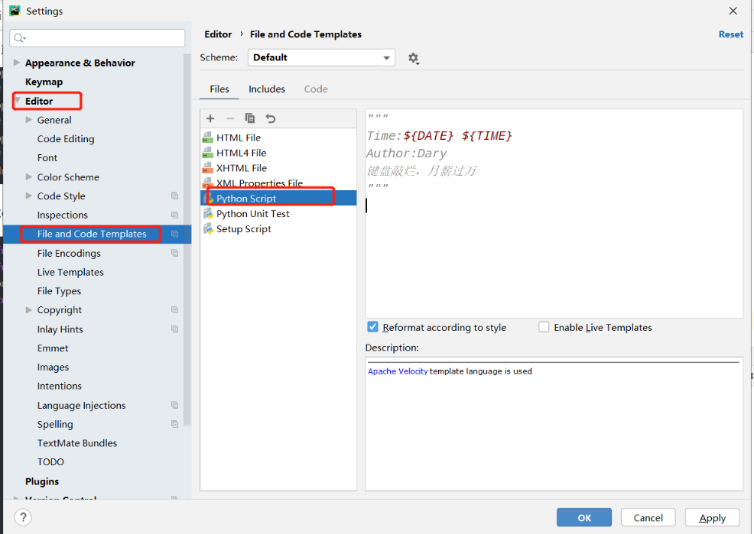Click Editor in the breadcrumb
Viewport: 754px width, 534px height.
click(x=218, y=34)
